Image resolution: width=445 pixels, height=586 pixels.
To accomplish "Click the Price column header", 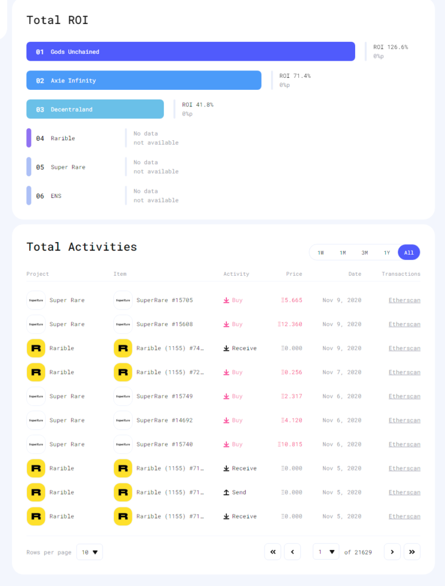I will pos(294,274).
